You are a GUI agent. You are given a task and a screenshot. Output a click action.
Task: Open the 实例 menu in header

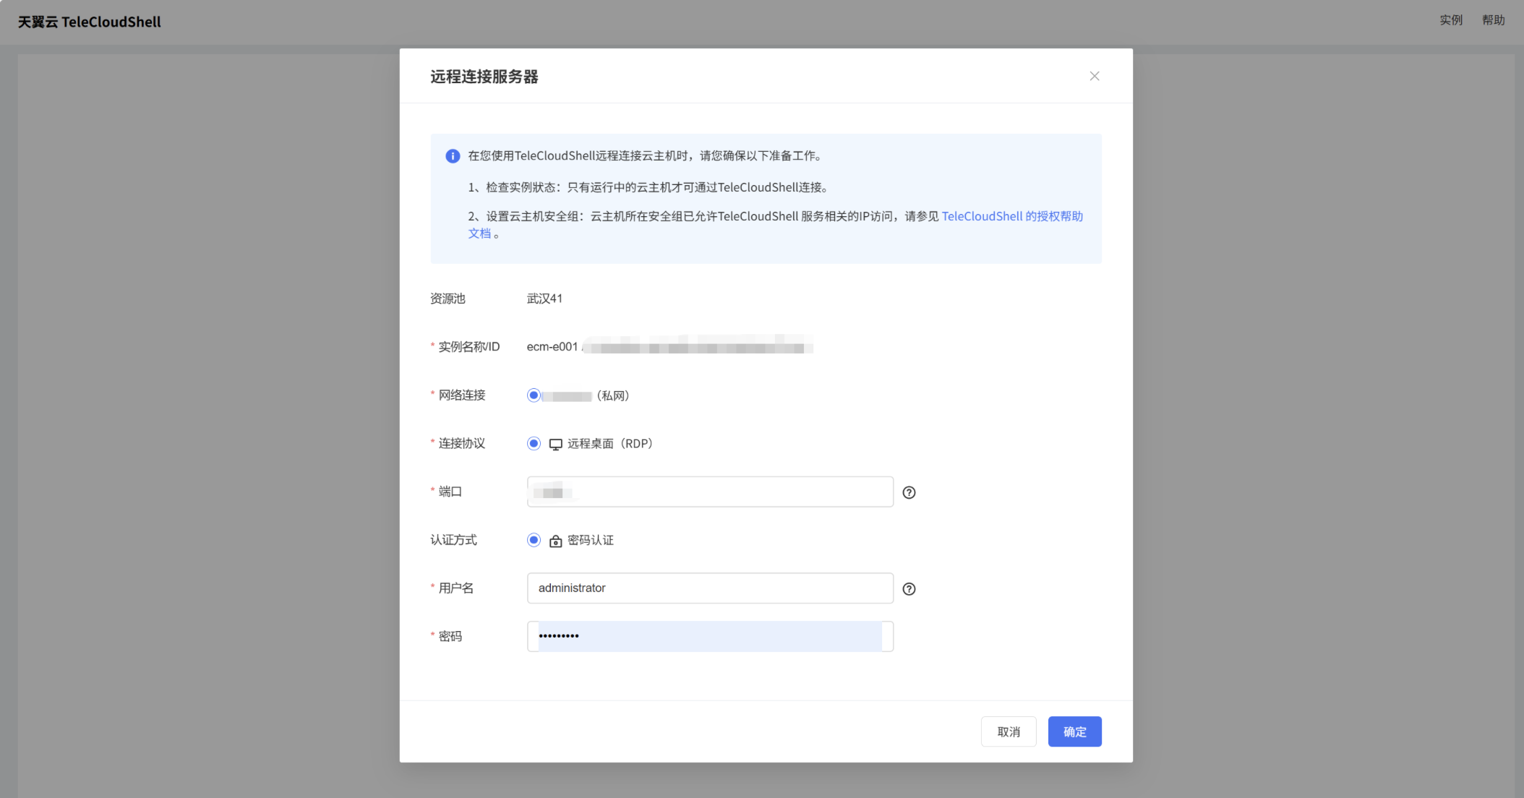pyautogui.click(x=1450, y=20)
